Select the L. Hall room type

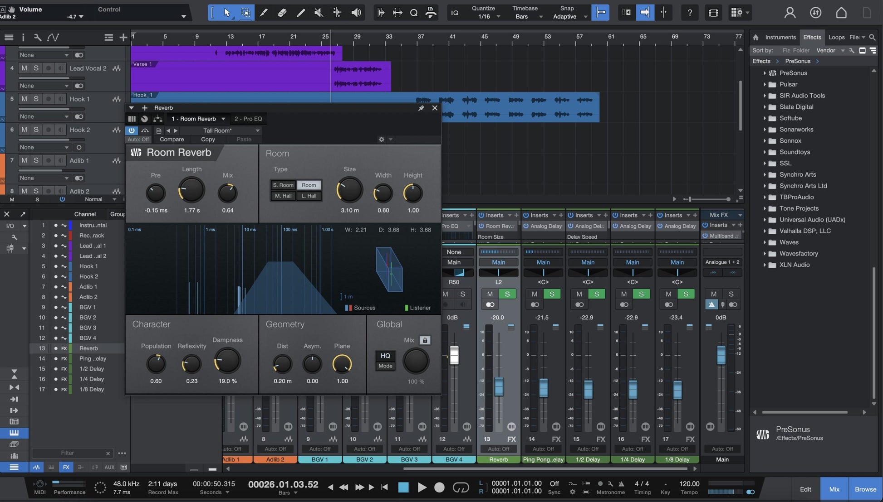pyautogui.click(x=309, y=196)
